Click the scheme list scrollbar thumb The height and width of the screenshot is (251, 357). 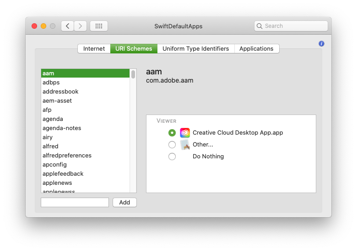(133, 74)
